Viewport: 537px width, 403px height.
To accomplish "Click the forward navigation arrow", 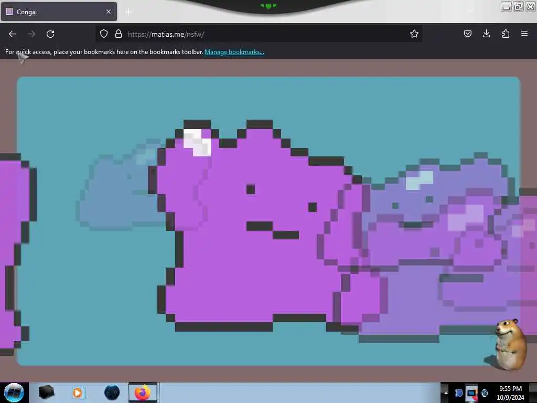I will 31,34.
